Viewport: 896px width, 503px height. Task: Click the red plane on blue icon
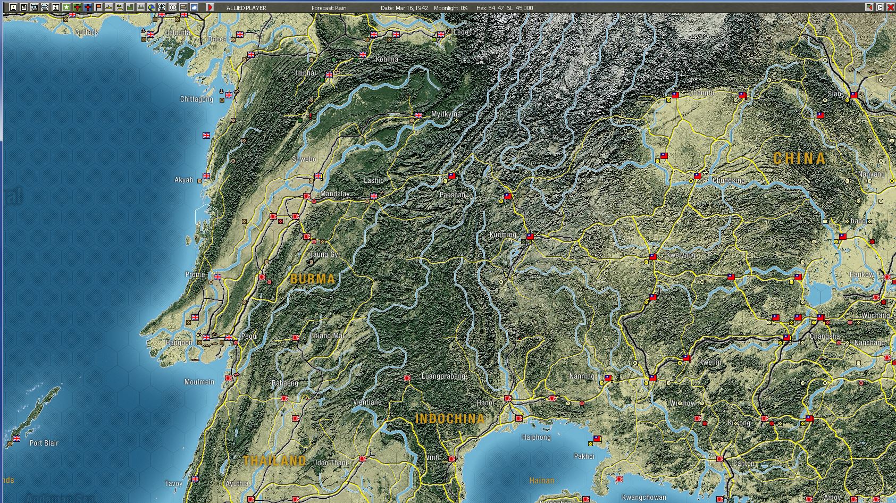[x=88, y=7]
